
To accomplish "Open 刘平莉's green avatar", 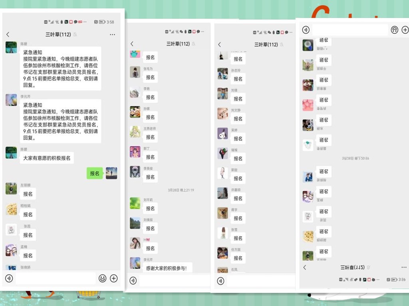I will 135,203.
